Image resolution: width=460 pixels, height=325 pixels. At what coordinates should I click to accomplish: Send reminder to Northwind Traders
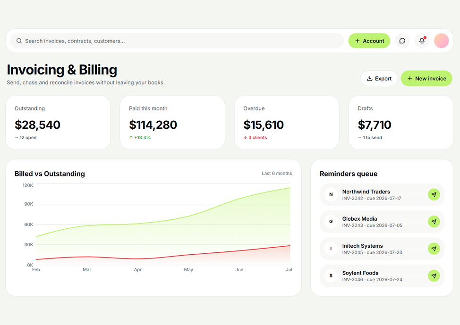[434, 195]
